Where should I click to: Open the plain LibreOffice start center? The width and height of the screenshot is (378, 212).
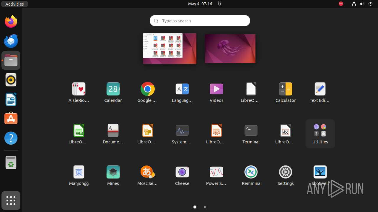tap(251, 92)
